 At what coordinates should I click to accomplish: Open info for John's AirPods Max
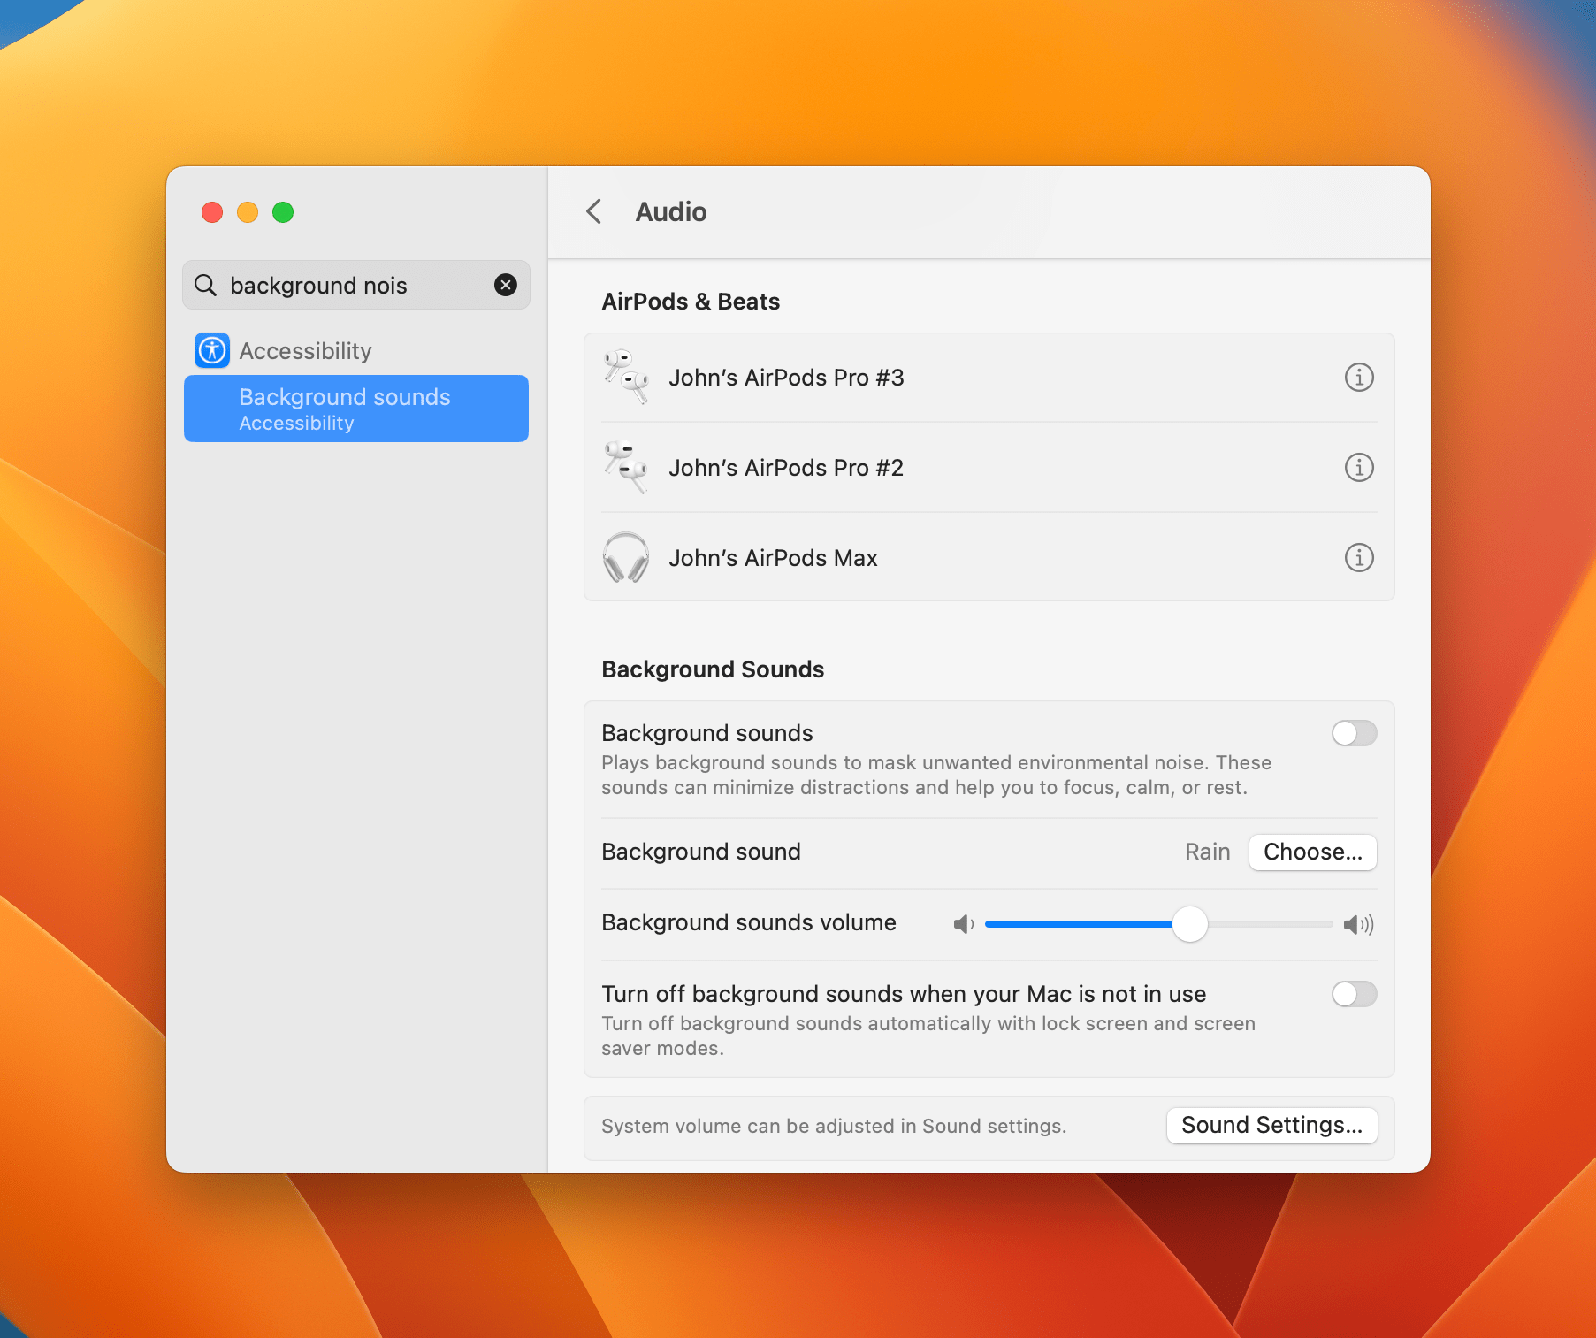tap(1359, 557)
